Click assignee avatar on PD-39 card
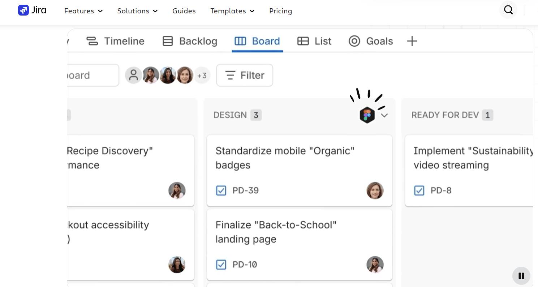The width and height of the screenshot is (538, 287). pos(375,190)
